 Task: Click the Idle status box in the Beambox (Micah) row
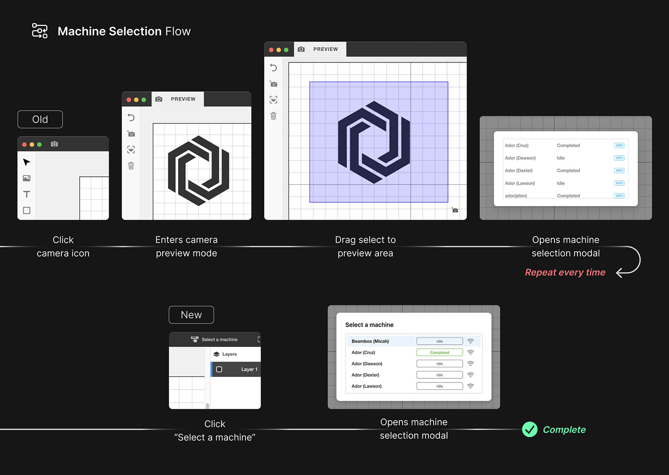tap(439, 341)
